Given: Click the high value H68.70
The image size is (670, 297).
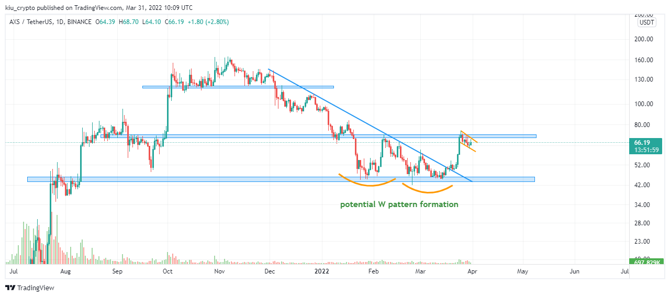Looking at the screenshot, I should [130, 22].
